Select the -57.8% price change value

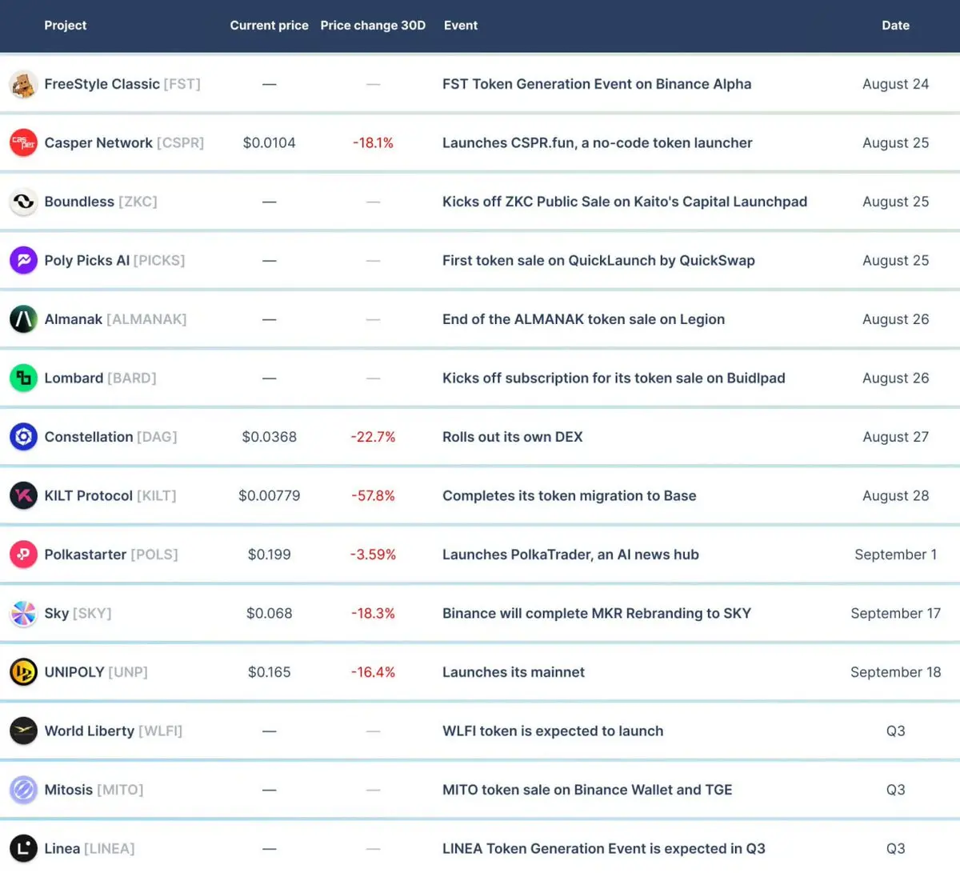[373, 495]
